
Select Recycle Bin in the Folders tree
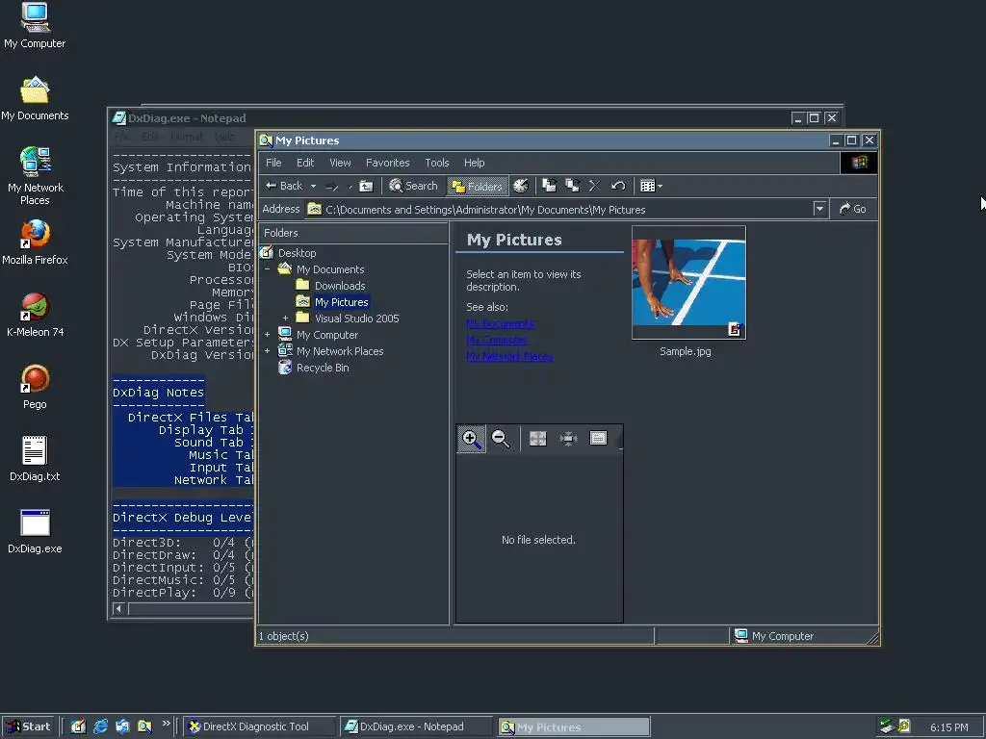pos(323,368)
